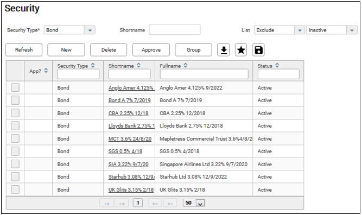The width and height of the screenshot is (362, 215).
Task: Go to last page in pager
Action: click(170, 203)
